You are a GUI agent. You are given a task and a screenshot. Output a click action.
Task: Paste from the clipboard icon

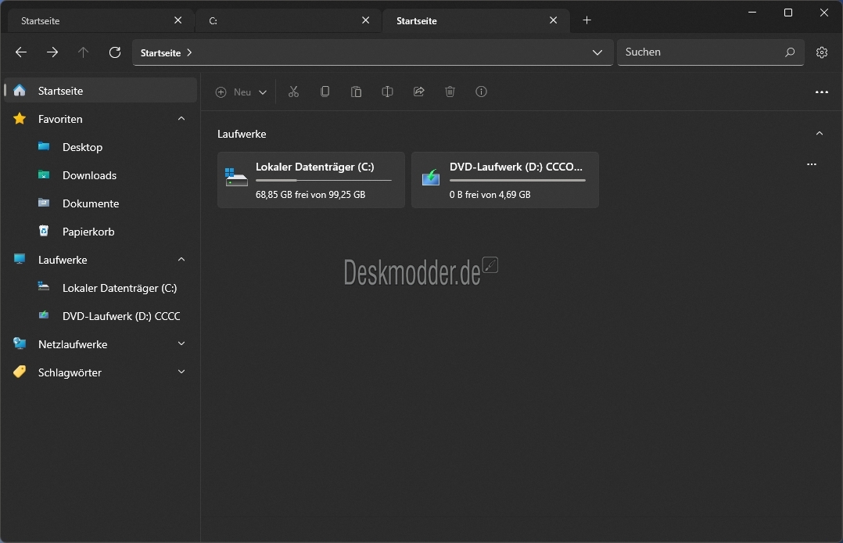[356, 92]
